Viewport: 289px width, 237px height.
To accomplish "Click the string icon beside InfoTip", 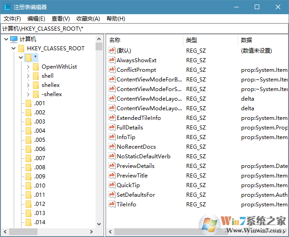I will pos(112,137).
